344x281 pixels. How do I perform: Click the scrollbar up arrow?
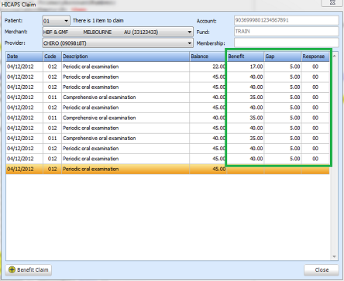(335, 56)
